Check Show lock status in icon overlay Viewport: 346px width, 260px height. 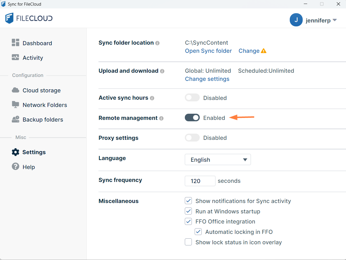click(188, 242)
